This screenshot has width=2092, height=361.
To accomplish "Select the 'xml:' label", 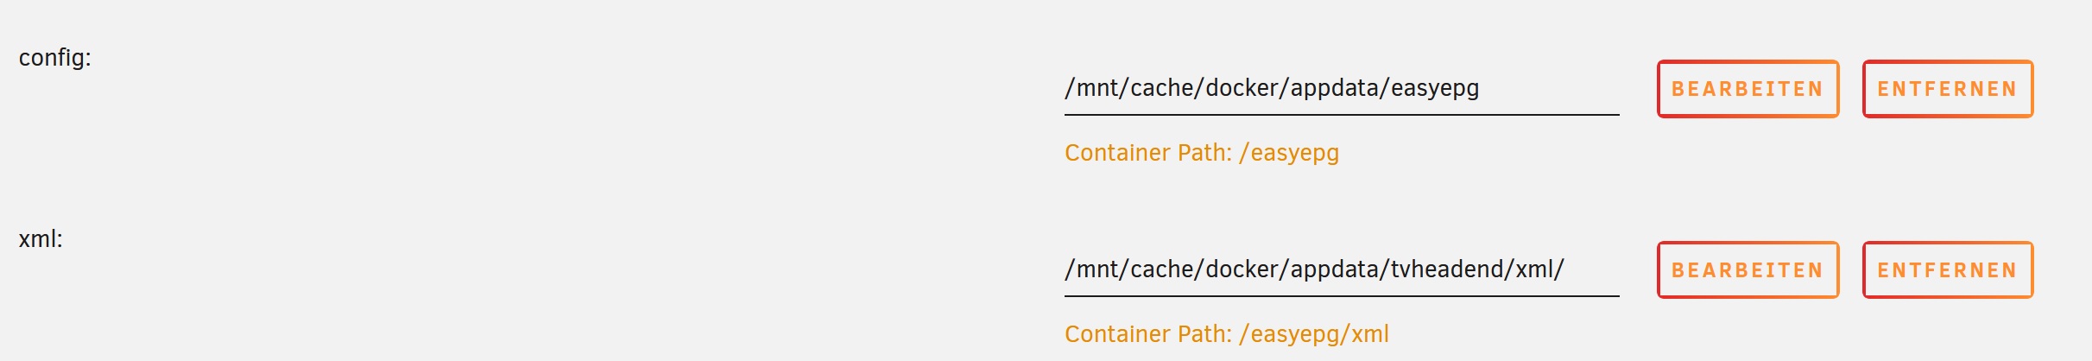I will 41,239.
